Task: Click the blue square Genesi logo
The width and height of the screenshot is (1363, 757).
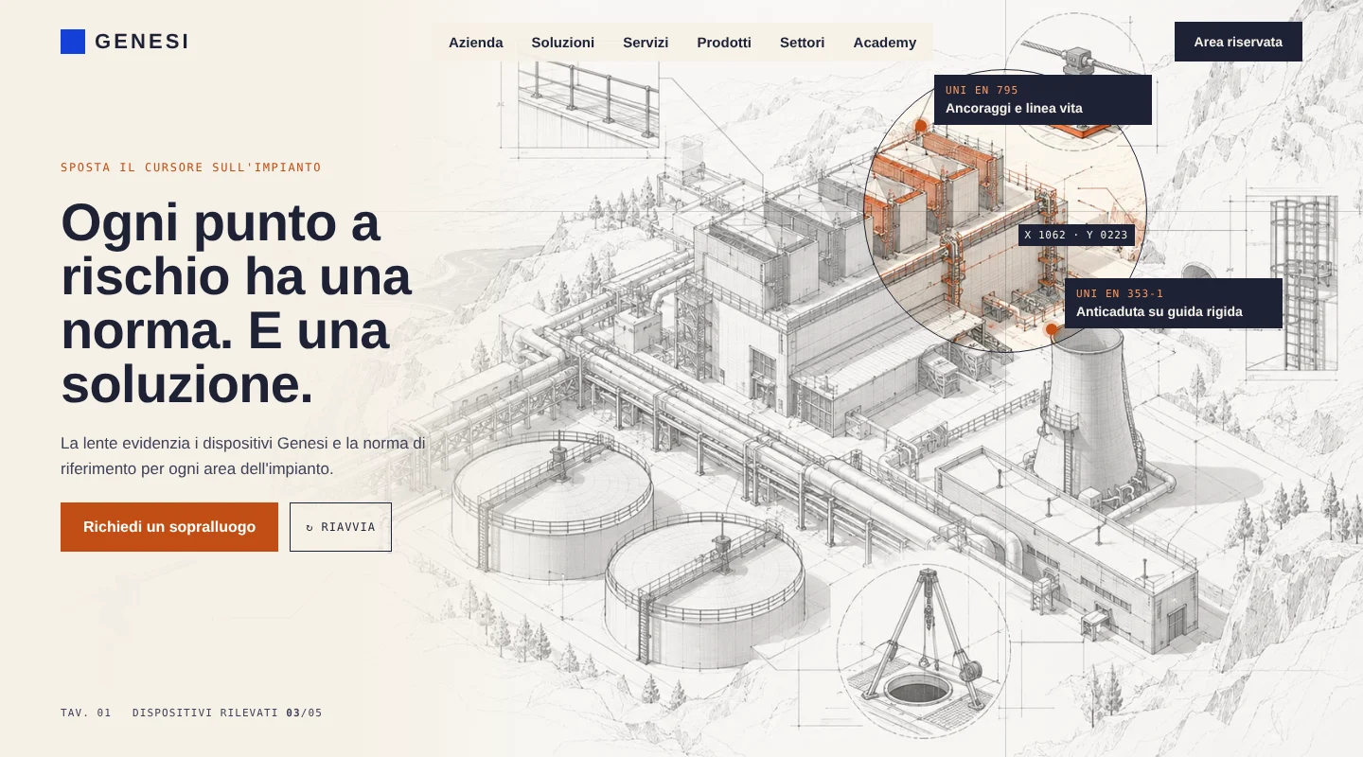Action: click(73, 42)
